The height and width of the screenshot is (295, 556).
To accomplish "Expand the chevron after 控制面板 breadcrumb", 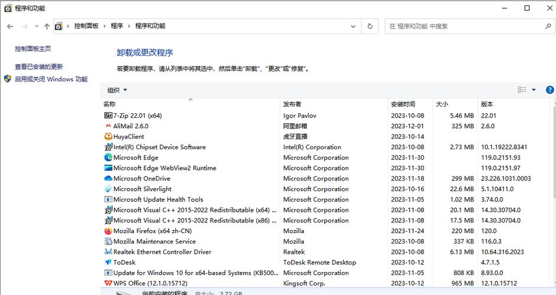I will pyautogui.click(x=104, y=26).
